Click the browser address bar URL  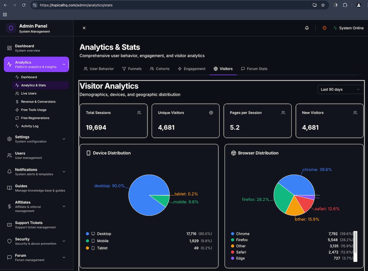click(76, 5)
